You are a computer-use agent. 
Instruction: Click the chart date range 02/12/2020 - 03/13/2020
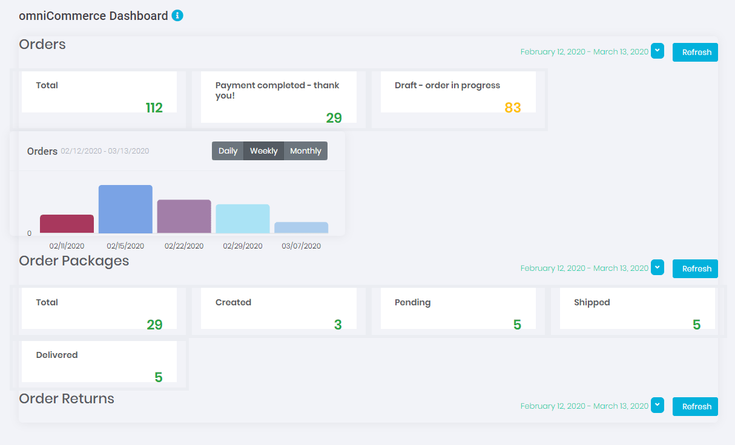105,151
